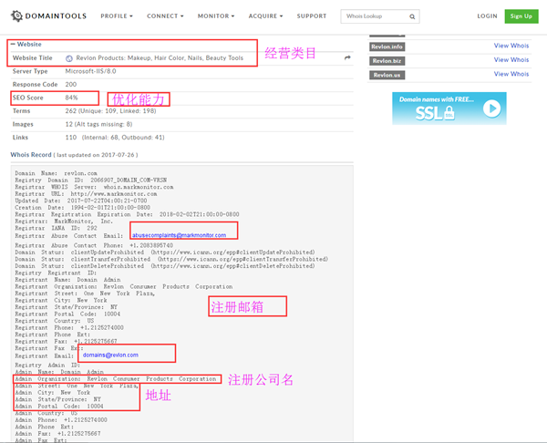
Task: Click the share arrow icon beside Website Title
Action: (x=347, y=58)
